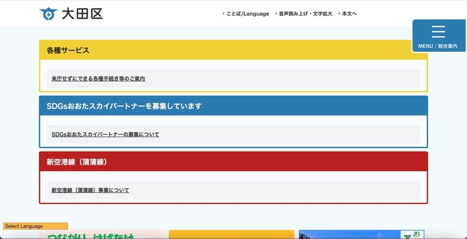Image resolution: width=467 pixels, height=239 pixels.
Task: Open the 来庁せずにできる各種手続き等のご案内 link
Action: [97, 78]
